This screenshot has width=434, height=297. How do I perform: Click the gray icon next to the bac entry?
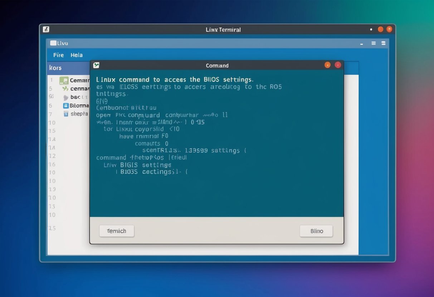pyautogui.click(x=66, y=97)
